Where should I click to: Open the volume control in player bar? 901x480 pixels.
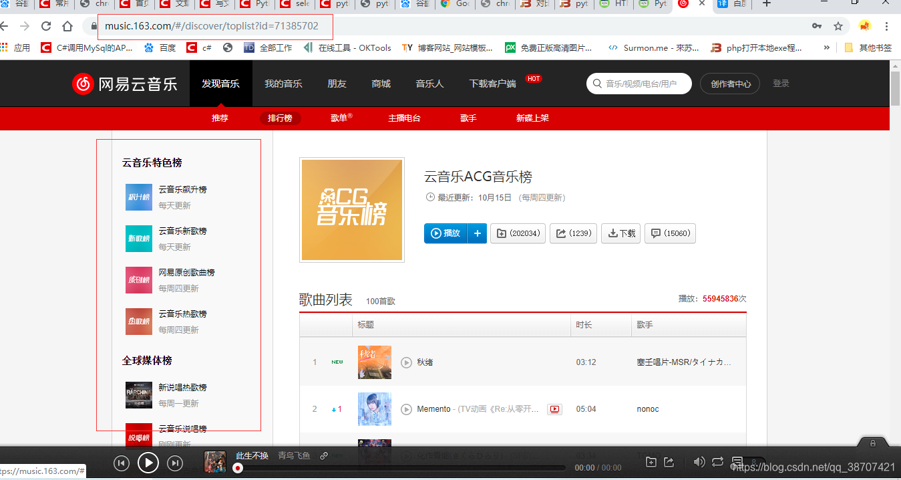tap(699, 462)
